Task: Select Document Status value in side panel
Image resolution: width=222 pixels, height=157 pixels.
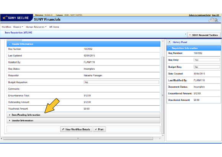Action: pos(199,87)
